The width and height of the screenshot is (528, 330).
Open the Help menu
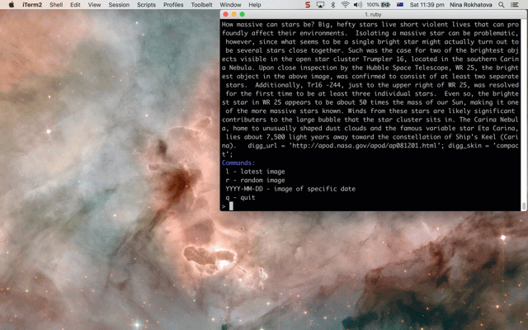255,5
